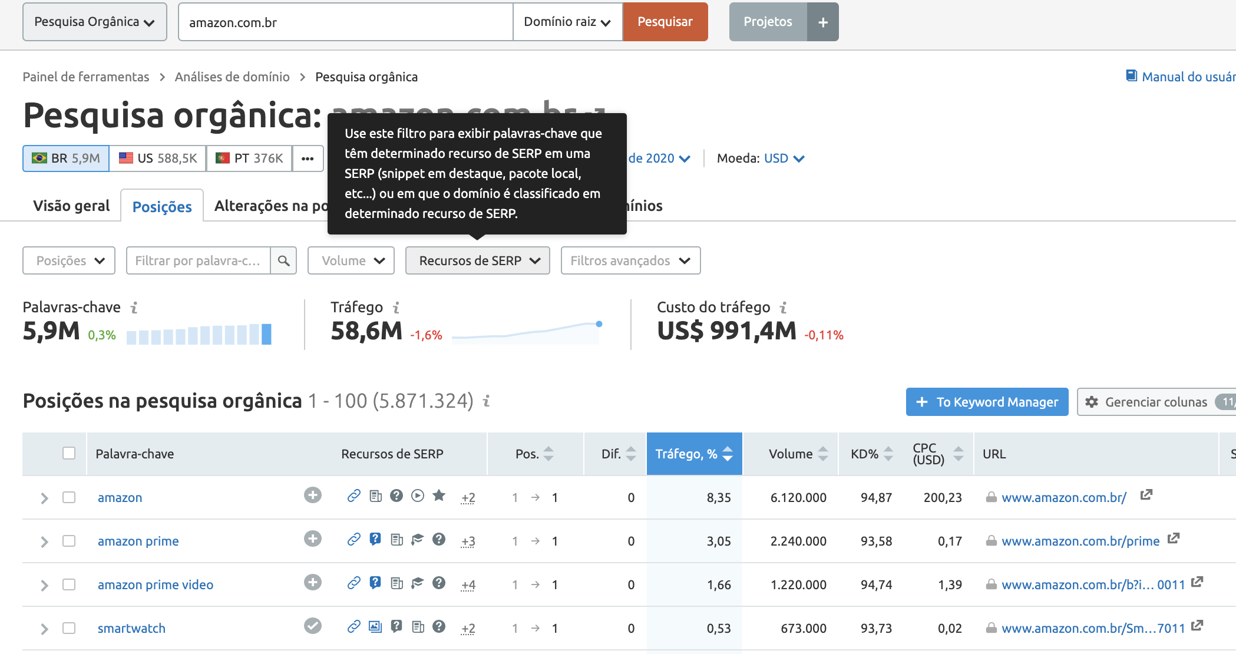Open the Recursos de SERP dropdown
Image resolution: width=1236 pixels, height=654 pixels.
pos(477,260)
